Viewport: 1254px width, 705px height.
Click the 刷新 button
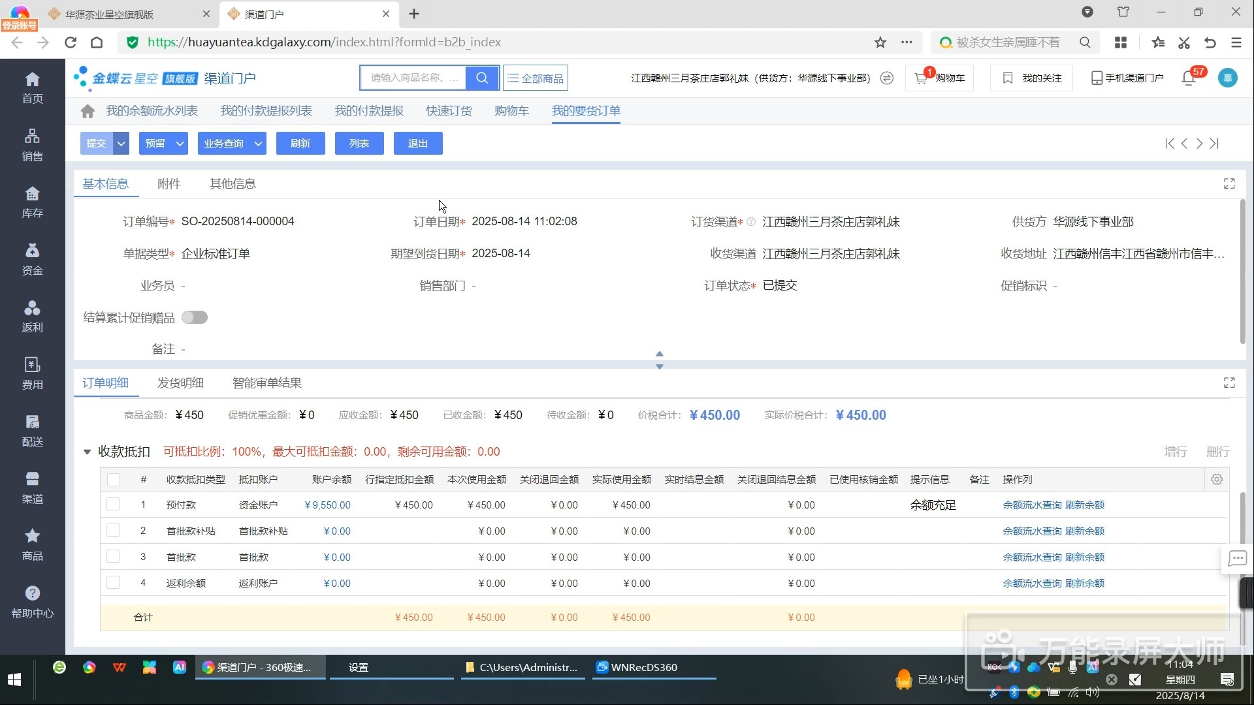pos(300,144)
